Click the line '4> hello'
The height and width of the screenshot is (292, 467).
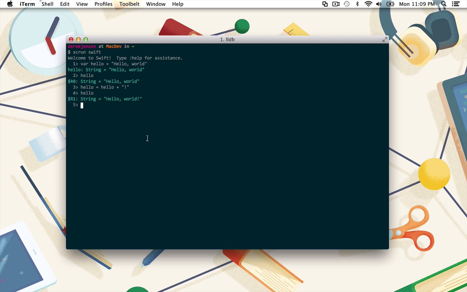(83, 93)
